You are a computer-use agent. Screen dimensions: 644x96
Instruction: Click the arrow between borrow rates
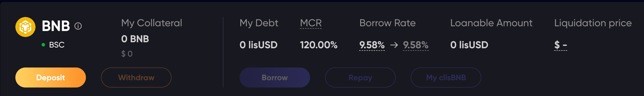[394, 45]
